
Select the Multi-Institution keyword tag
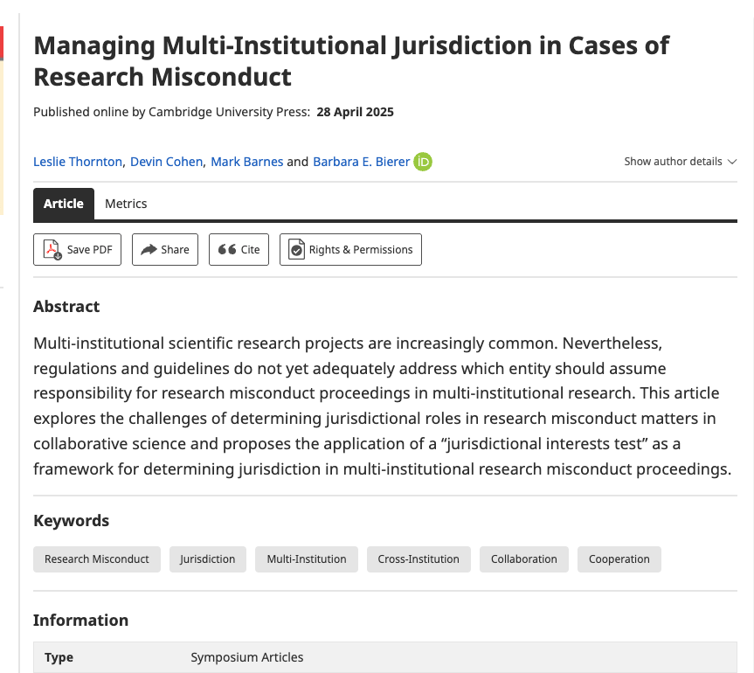click(307, 559)
